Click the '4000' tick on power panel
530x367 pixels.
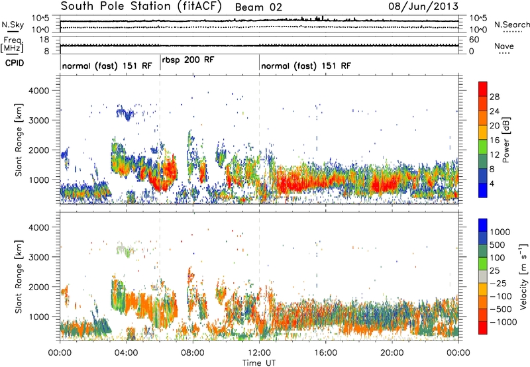(x=38, y=91)
